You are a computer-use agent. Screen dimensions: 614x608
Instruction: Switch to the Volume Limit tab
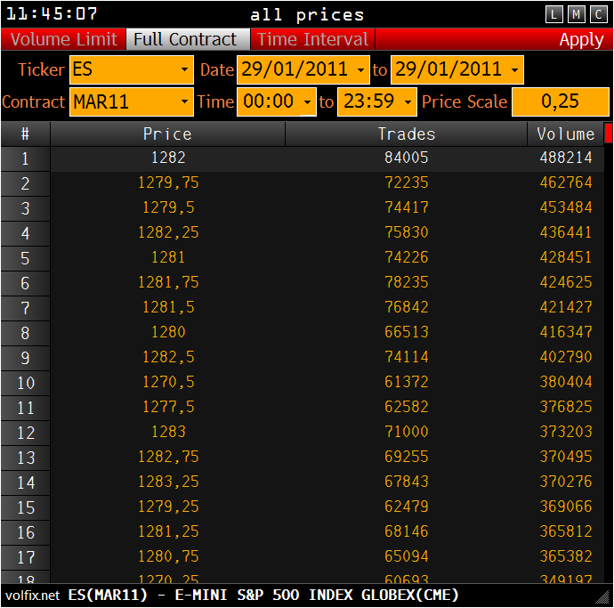64,39
